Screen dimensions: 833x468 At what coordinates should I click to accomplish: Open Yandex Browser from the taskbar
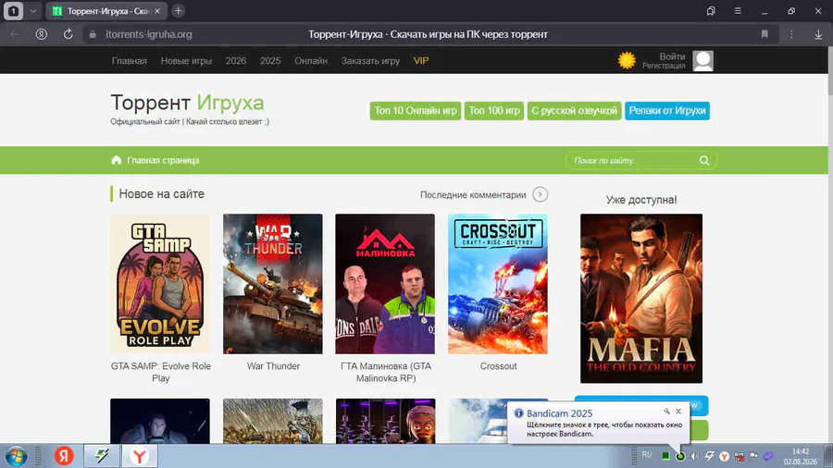pyautogui.click(x=139, y=456)
